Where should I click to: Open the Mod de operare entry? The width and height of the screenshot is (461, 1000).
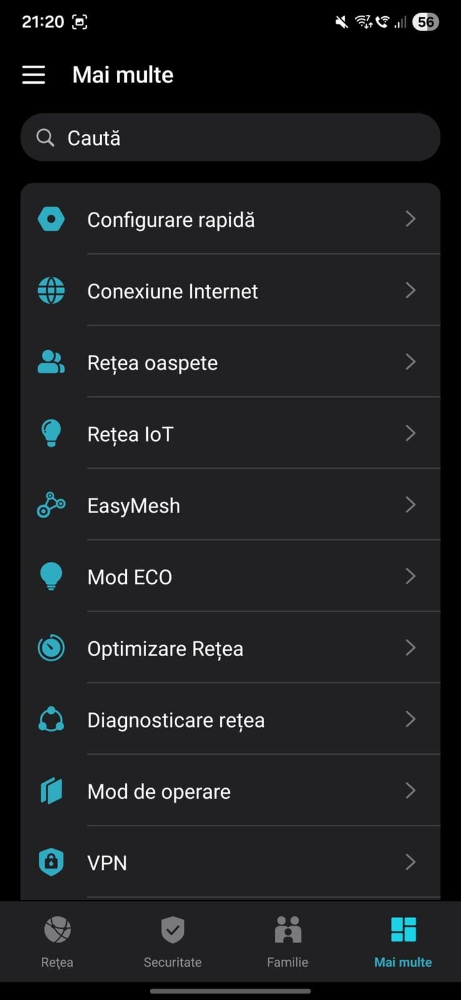click(x=159, y=792)
